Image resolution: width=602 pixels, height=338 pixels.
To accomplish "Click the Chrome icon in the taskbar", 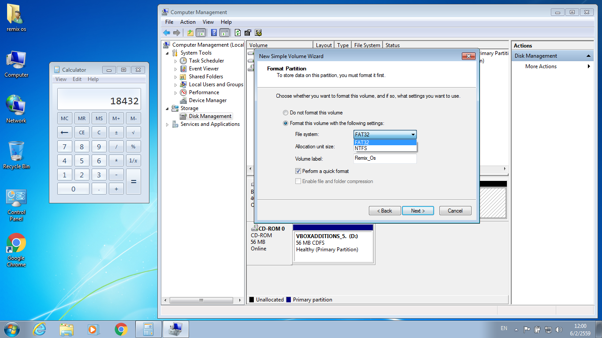I will click(121, 329).
